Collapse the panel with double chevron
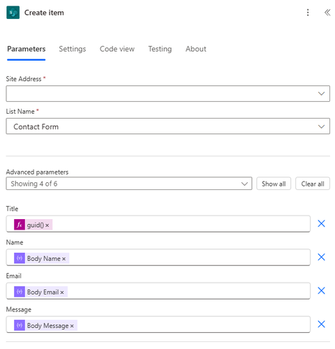The width and height of the screenshot is (335, 349). (327, 13)
